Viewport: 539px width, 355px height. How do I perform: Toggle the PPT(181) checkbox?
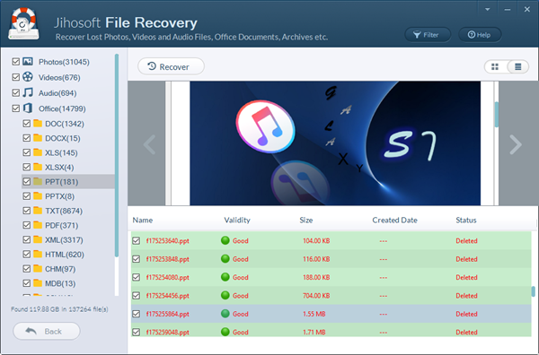tap(26, 181)
